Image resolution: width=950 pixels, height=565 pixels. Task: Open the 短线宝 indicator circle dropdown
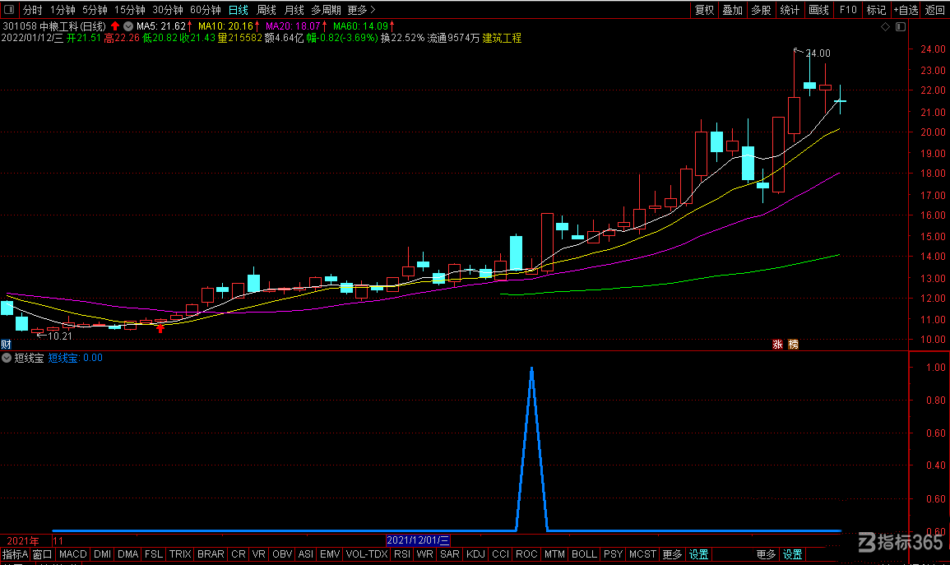coord(7,358)
